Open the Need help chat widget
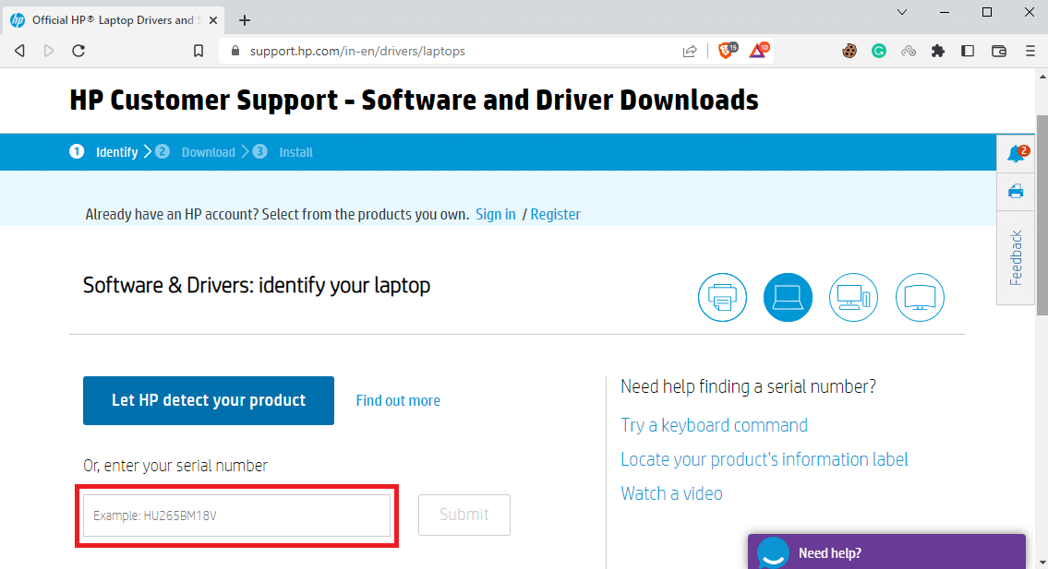Image resolution: width=1048 pixels, height=569 pixels. (x=886, y=551)
